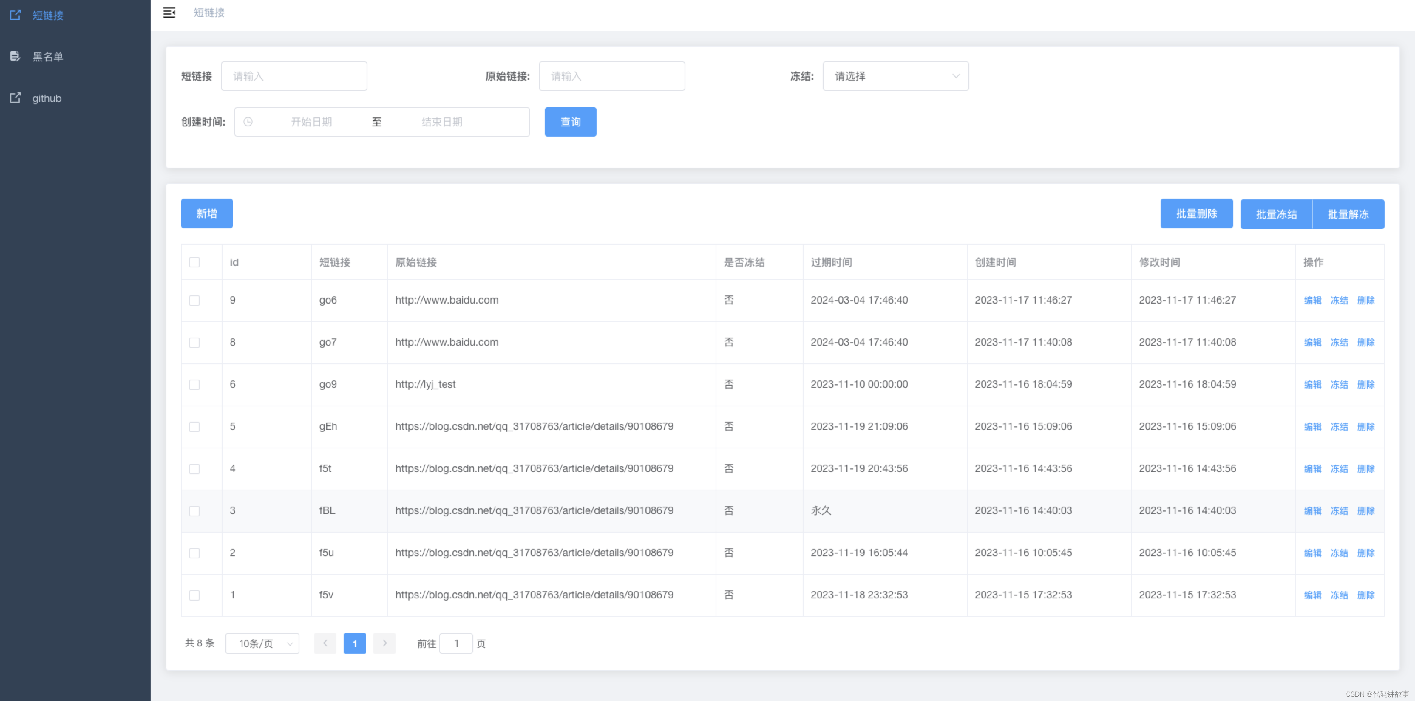1415x701 pixels.
Task: Click 删除 for row go7
Action: tap(1365, 342)
